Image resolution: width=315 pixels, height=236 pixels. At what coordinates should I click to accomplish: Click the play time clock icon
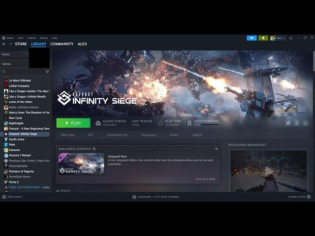pos(160,123)
